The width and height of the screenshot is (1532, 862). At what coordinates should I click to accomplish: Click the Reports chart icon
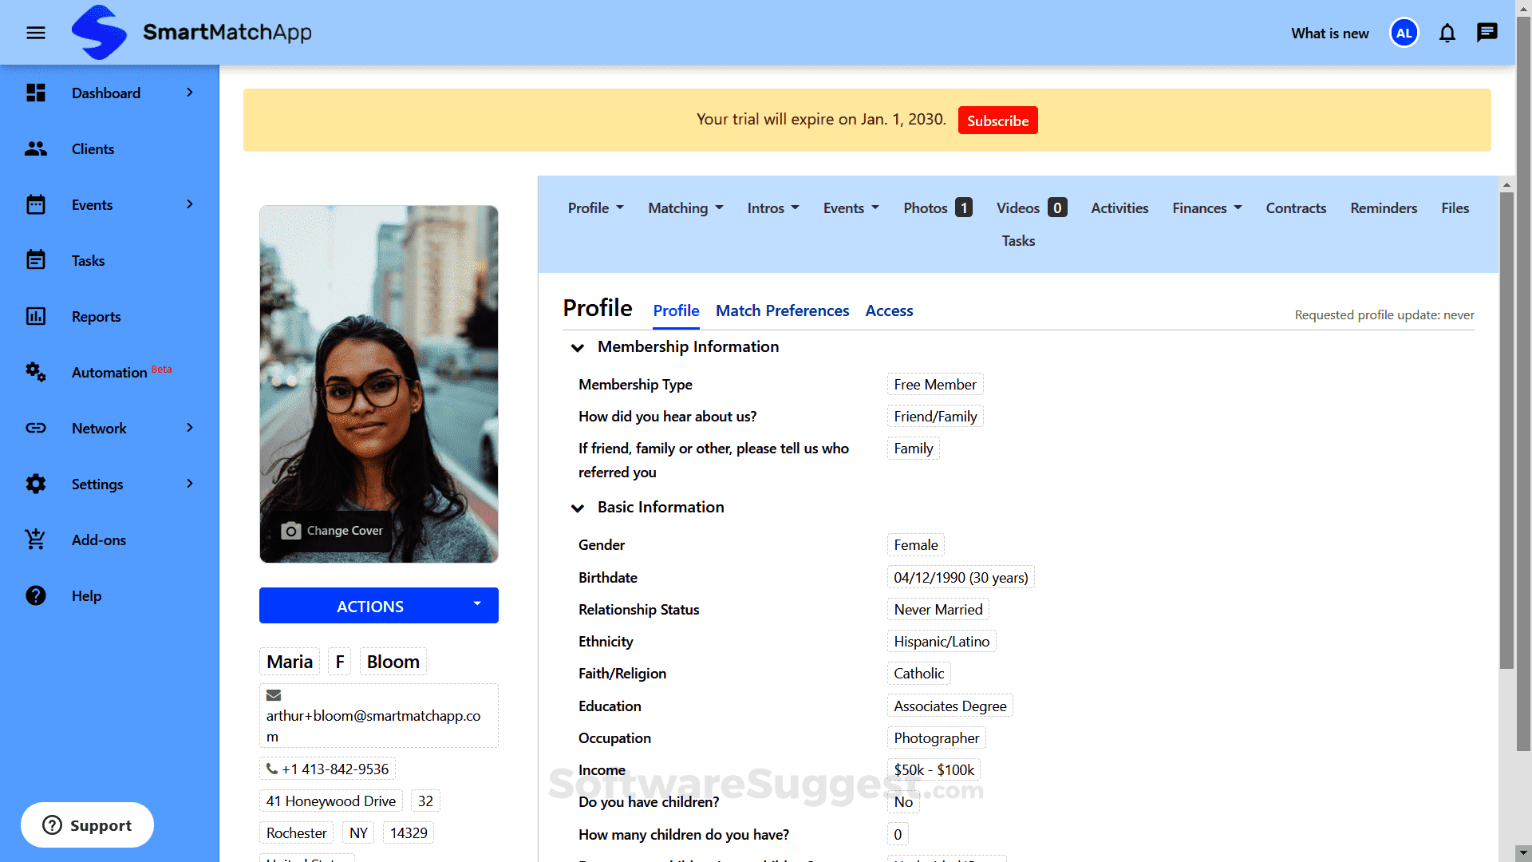click(x=36, y=316)
